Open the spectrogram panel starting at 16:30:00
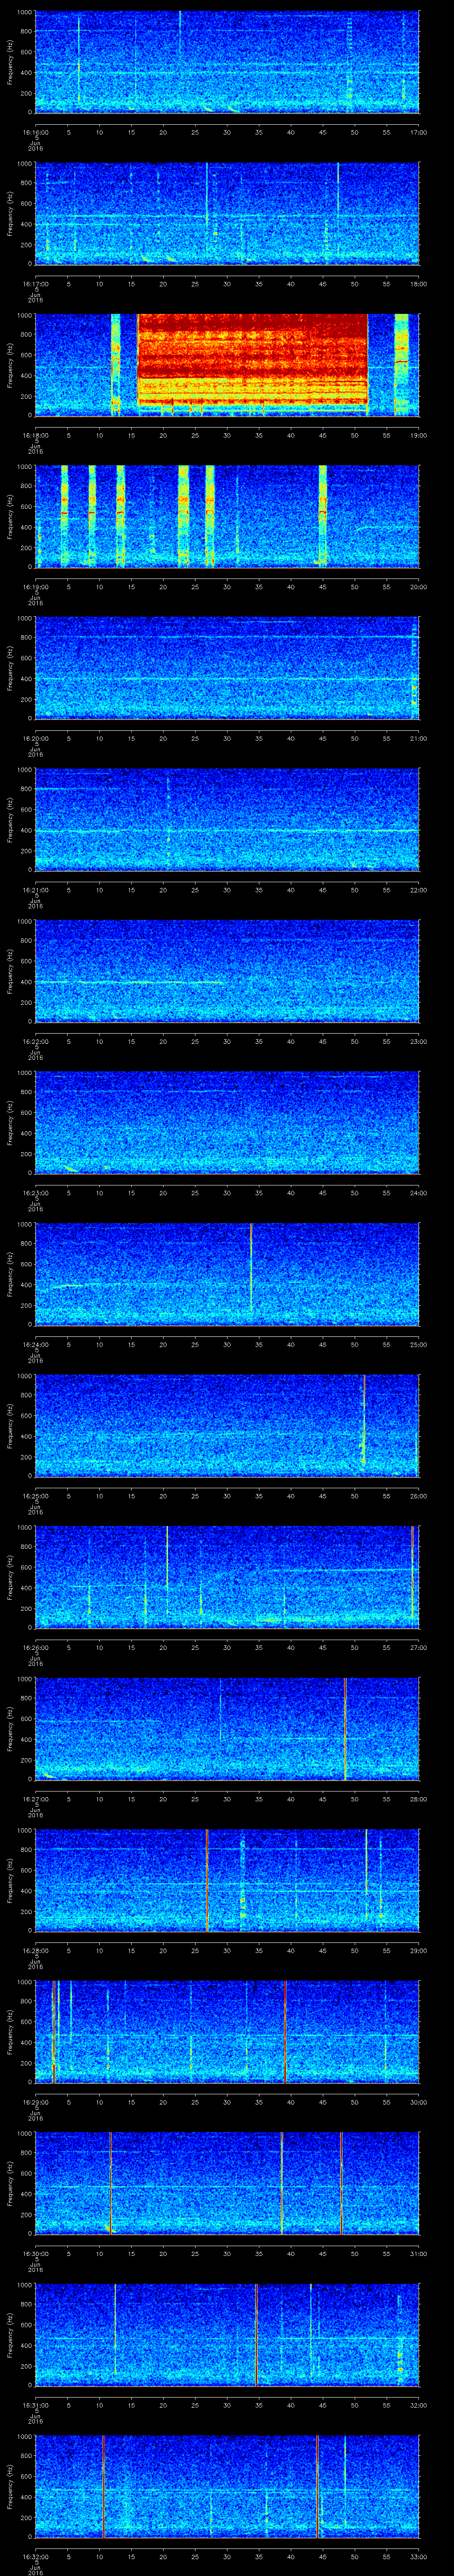454x2576 pixels. [x=227, y=2183]
